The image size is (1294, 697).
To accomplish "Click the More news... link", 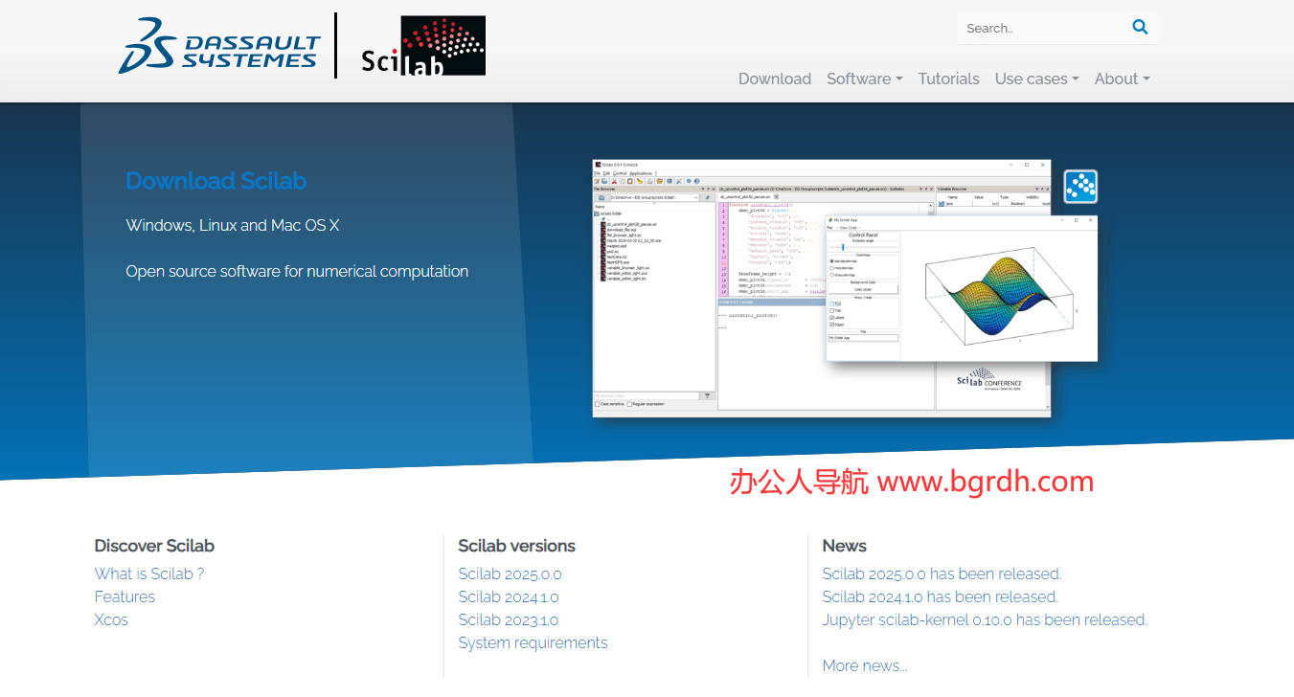I will (x=864, y=665).
